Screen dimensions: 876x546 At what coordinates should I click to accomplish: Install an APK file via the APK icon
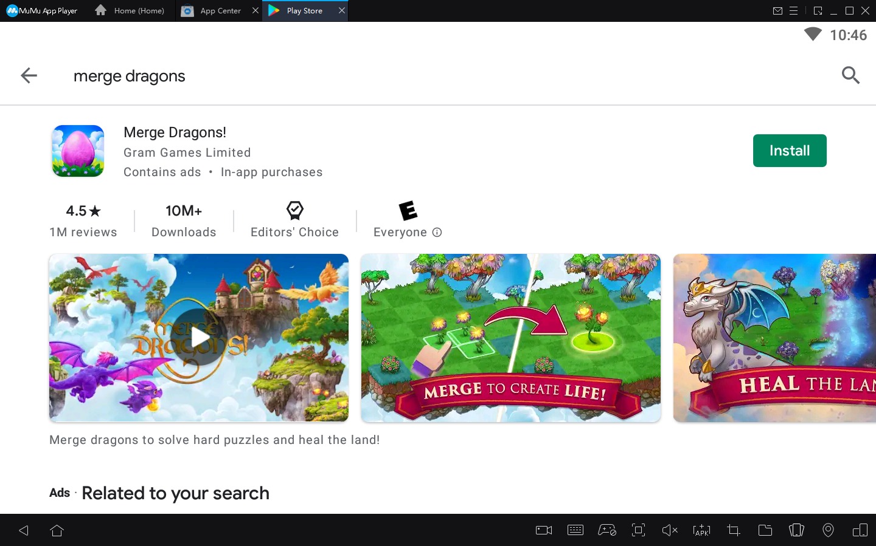point(701,530)
